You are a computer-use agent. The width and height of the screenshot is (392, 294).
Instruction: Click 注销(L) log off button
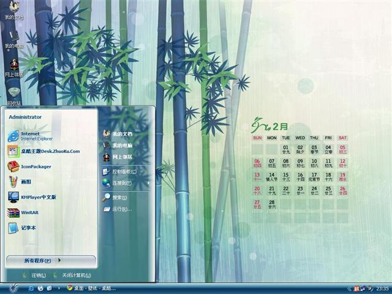pyautogui.click(x=34, y=276)
